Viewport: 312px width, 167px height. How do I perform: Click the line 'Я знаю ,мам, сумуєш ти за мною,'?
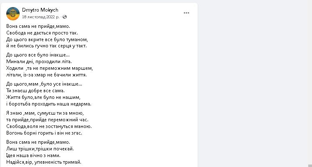point(45,113)
